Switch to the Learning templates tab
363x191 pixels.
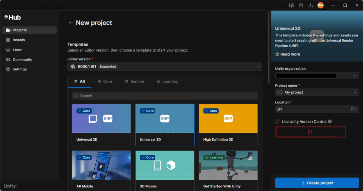pyautogui.click(x=168, y=81)
